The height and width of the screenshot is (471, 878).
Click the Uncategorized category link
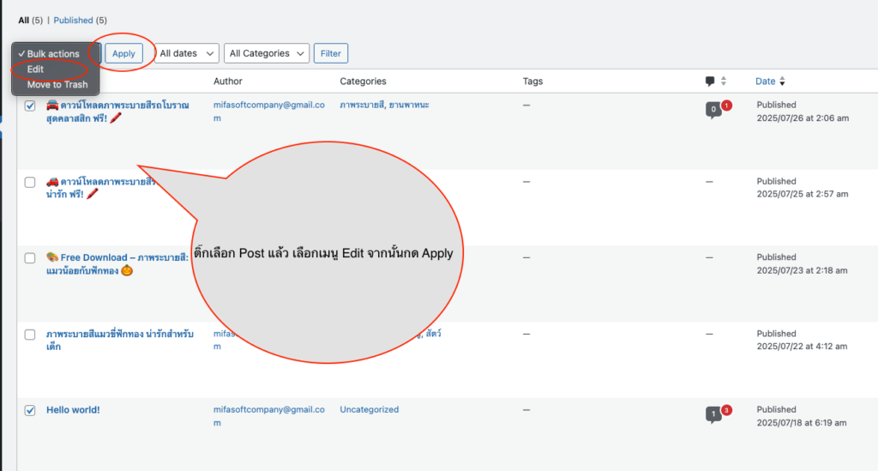(369, 410)
